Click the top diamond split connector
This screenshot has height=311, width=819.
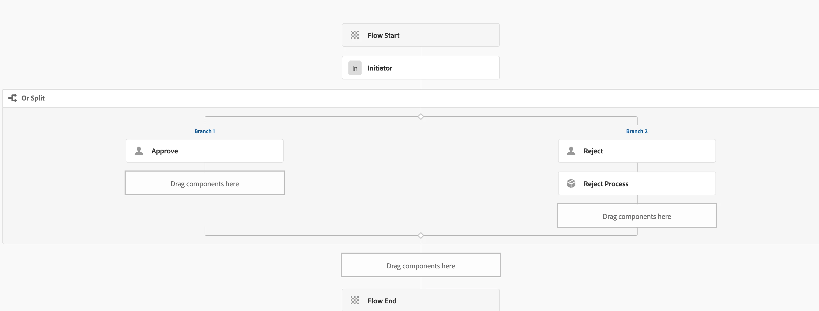coord(421,117)
